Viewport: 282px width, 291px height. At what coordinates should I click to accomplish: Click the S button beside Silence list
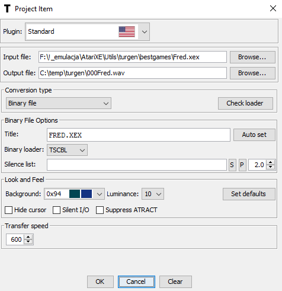click(232, 165)
